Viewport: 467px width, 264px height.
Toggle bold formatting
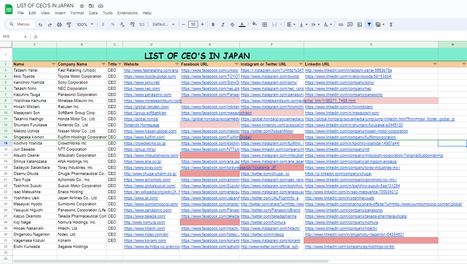pyautogui.click(x=213, y=24)
